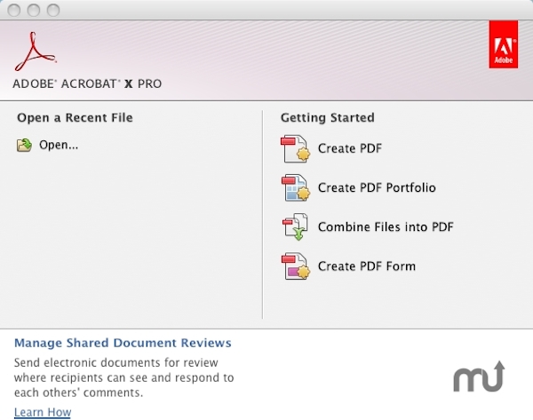Screen dimensions: 533x420
Task: Click the Getting Started heading
Action: pos(327,117)
